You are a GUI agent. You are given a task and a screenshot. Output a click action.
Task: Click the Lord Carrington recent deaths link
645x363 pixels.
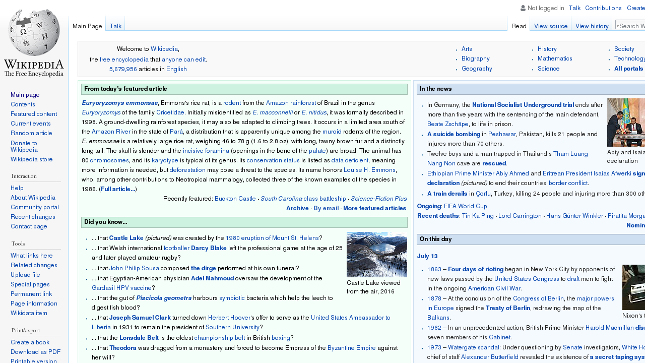click(520, 216)
